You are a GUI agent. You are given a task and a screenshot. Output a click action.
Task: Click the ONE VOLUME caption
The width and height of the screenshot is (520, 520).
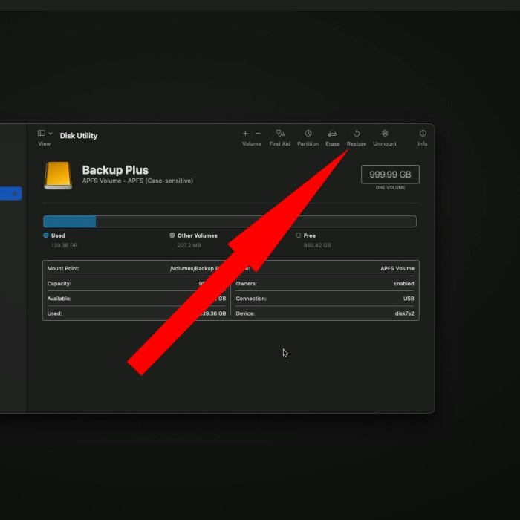coord(390,188)
